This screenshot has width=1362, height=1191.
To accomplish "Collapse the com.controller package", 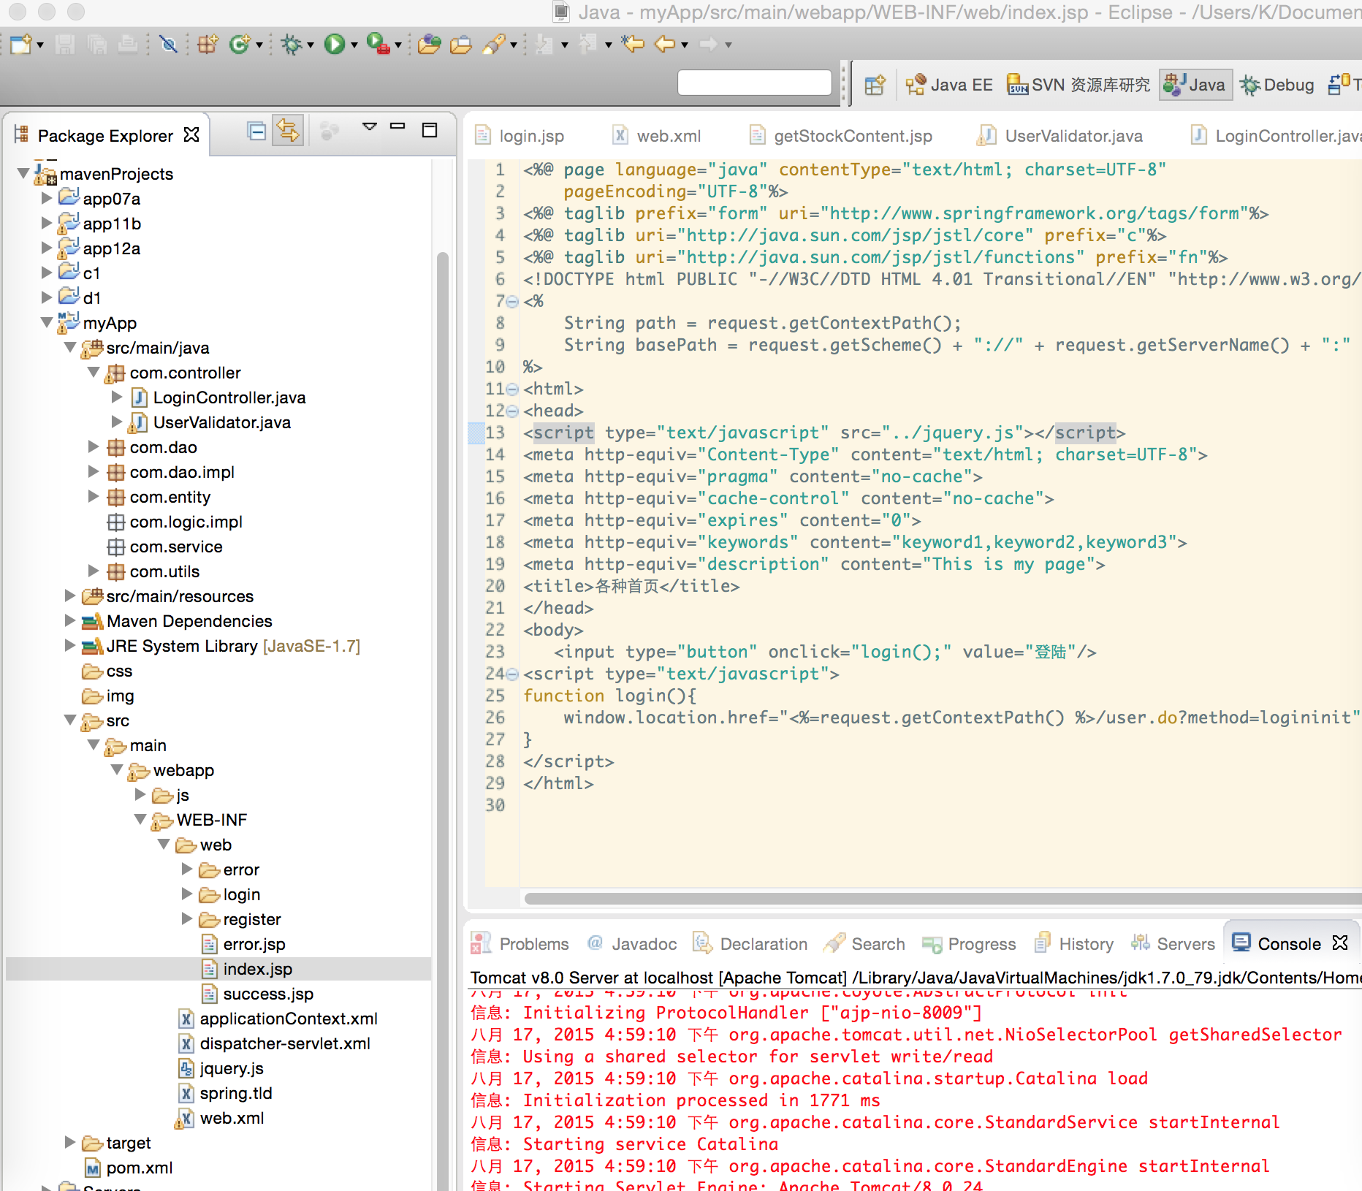I will point(94,372).
